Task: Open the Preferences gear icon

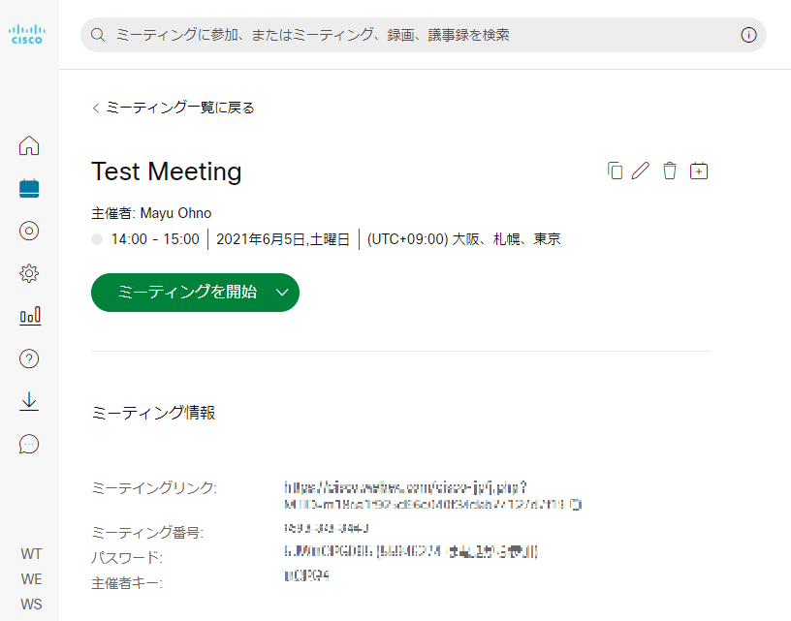Action: [29, 272]
